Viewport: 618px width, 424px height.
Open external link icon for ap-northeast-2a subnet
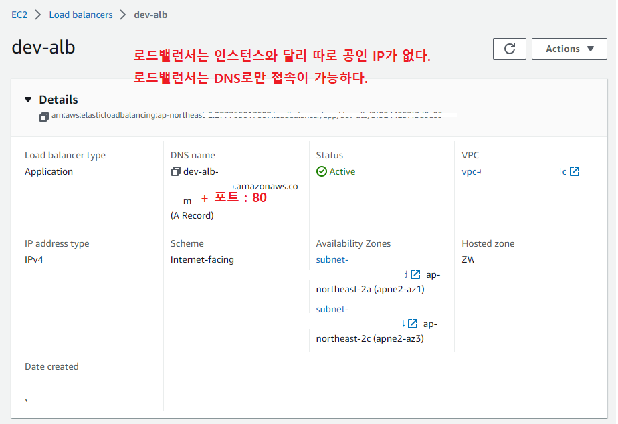click(415, 274)
